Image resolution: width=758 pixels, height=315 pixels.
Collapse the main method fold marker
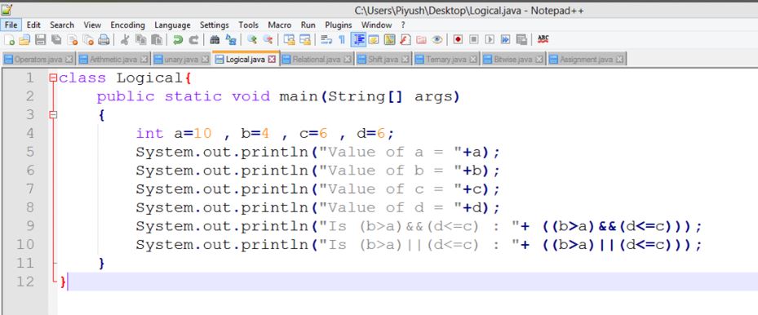click(53, 115)
